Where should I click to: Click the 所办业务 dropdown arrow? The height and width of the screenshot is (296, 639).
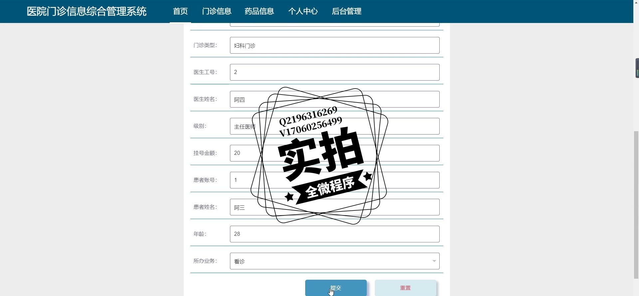[x=434, y=261]
